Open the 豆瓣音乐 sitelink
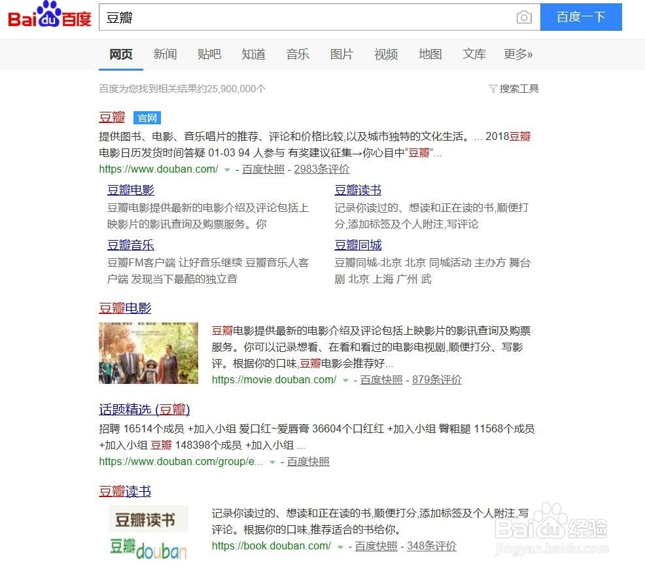The height and width of the screenshot is (571, 645). pos(131,245)
